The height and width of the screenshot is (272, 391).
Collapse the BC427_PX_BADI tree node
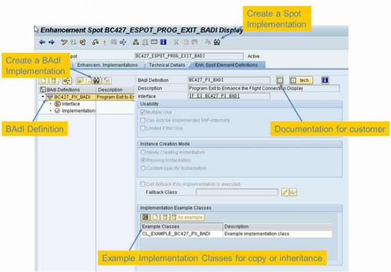(43, 97)
